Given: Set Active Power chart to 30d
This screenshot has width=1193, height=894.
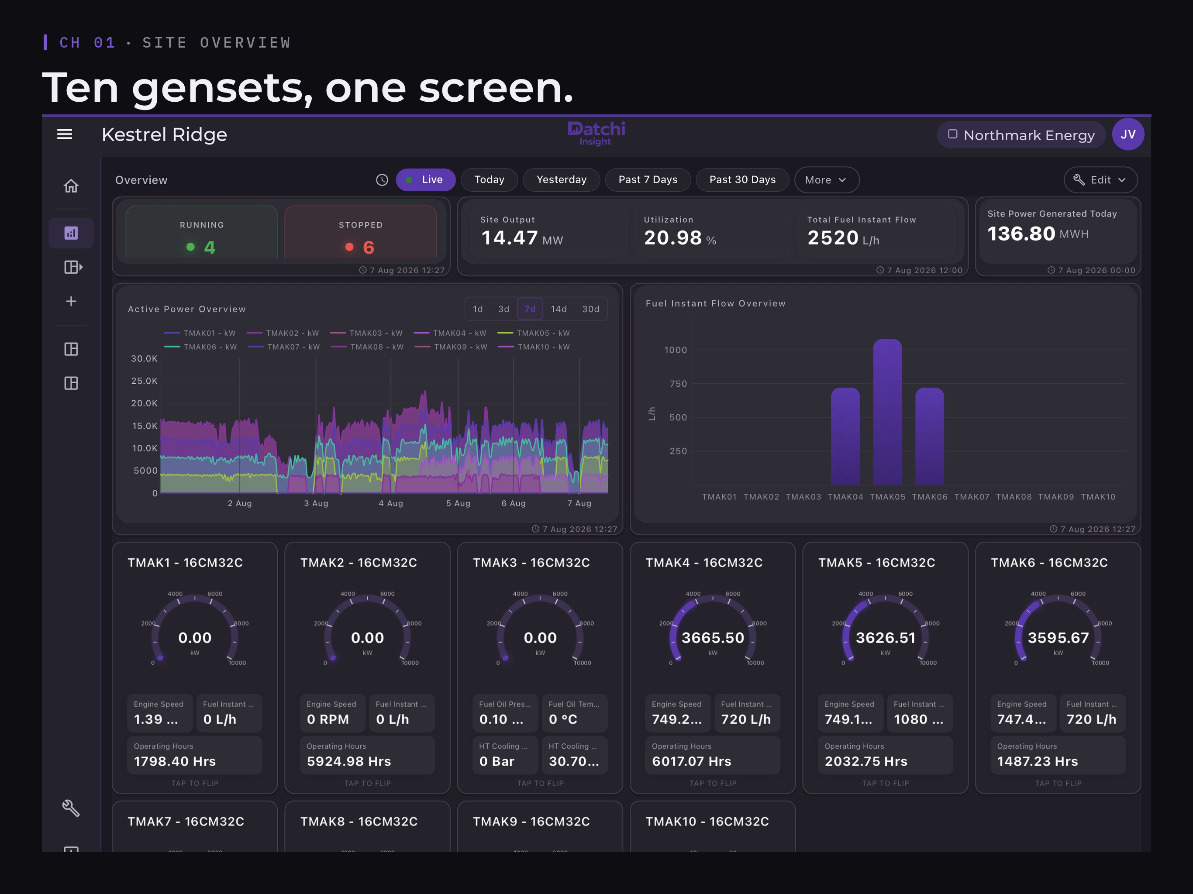Looking at the screenshot, I should point(590,309).
